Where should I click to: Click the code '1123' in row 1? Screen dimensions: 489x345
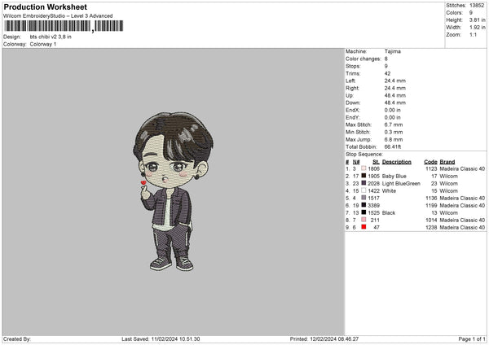coord(431,168)
